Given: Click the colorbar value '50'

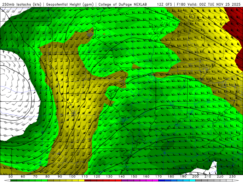Looking at the screenshot, I should coord(11,177).
